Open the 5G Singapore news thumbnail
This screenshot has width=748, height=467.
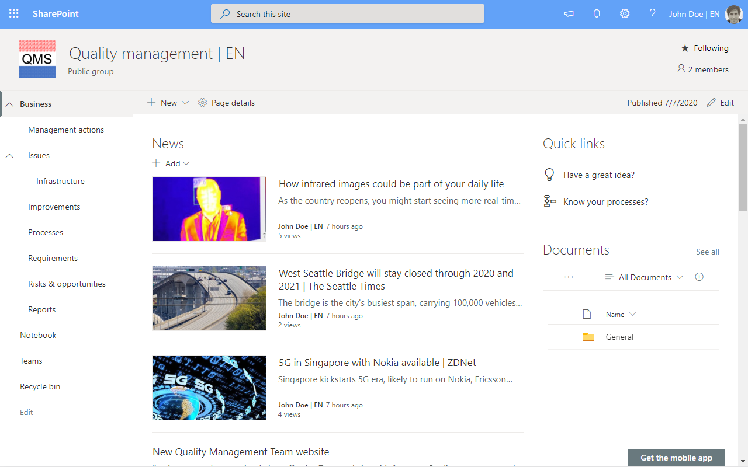click(209, 388)
